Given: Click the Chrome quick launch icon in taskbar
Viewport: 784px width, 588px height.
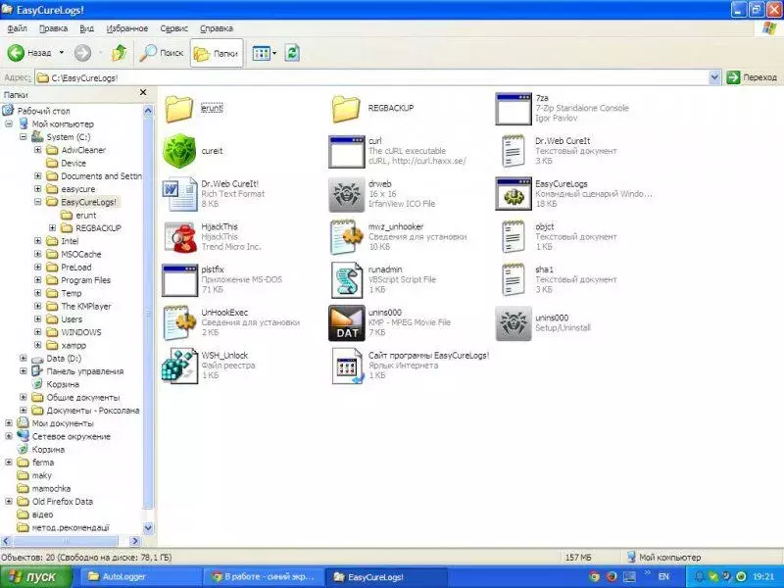Looking at the screenshot, I should tap(594, 576).
